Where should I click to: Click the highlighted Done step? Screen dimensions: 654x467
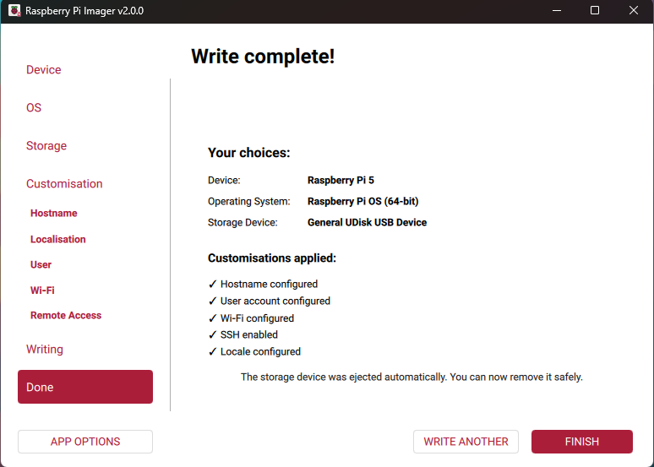(85, 387)
